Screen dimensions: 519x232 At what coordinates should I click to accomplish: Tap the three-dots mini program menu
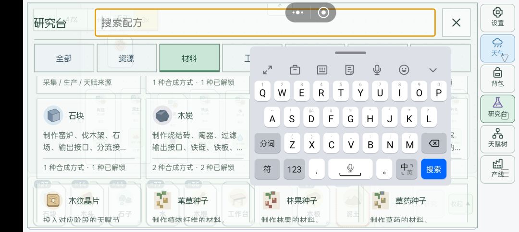tap(297, 12)
